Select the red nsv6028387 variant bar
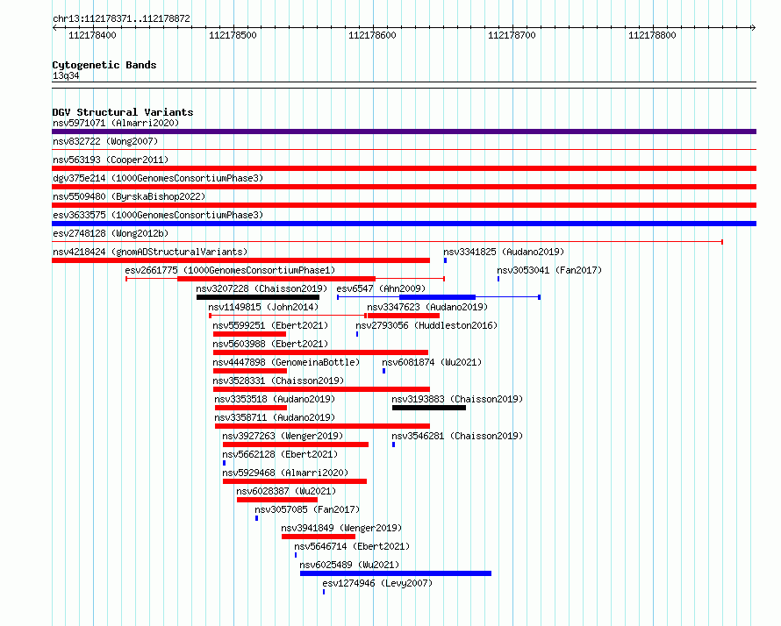Image resolution: width=781 pixels, height=626 pixels. [x=277, y=500]
